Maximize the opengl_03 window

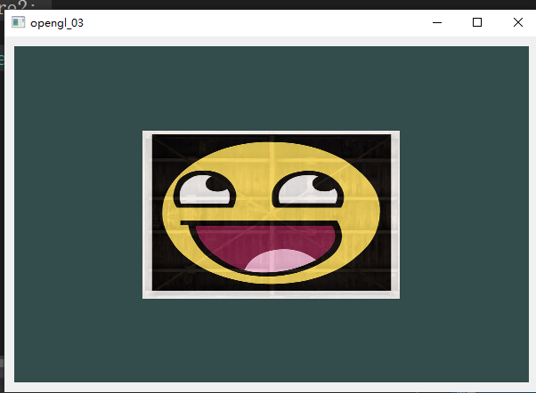point(477,22)
